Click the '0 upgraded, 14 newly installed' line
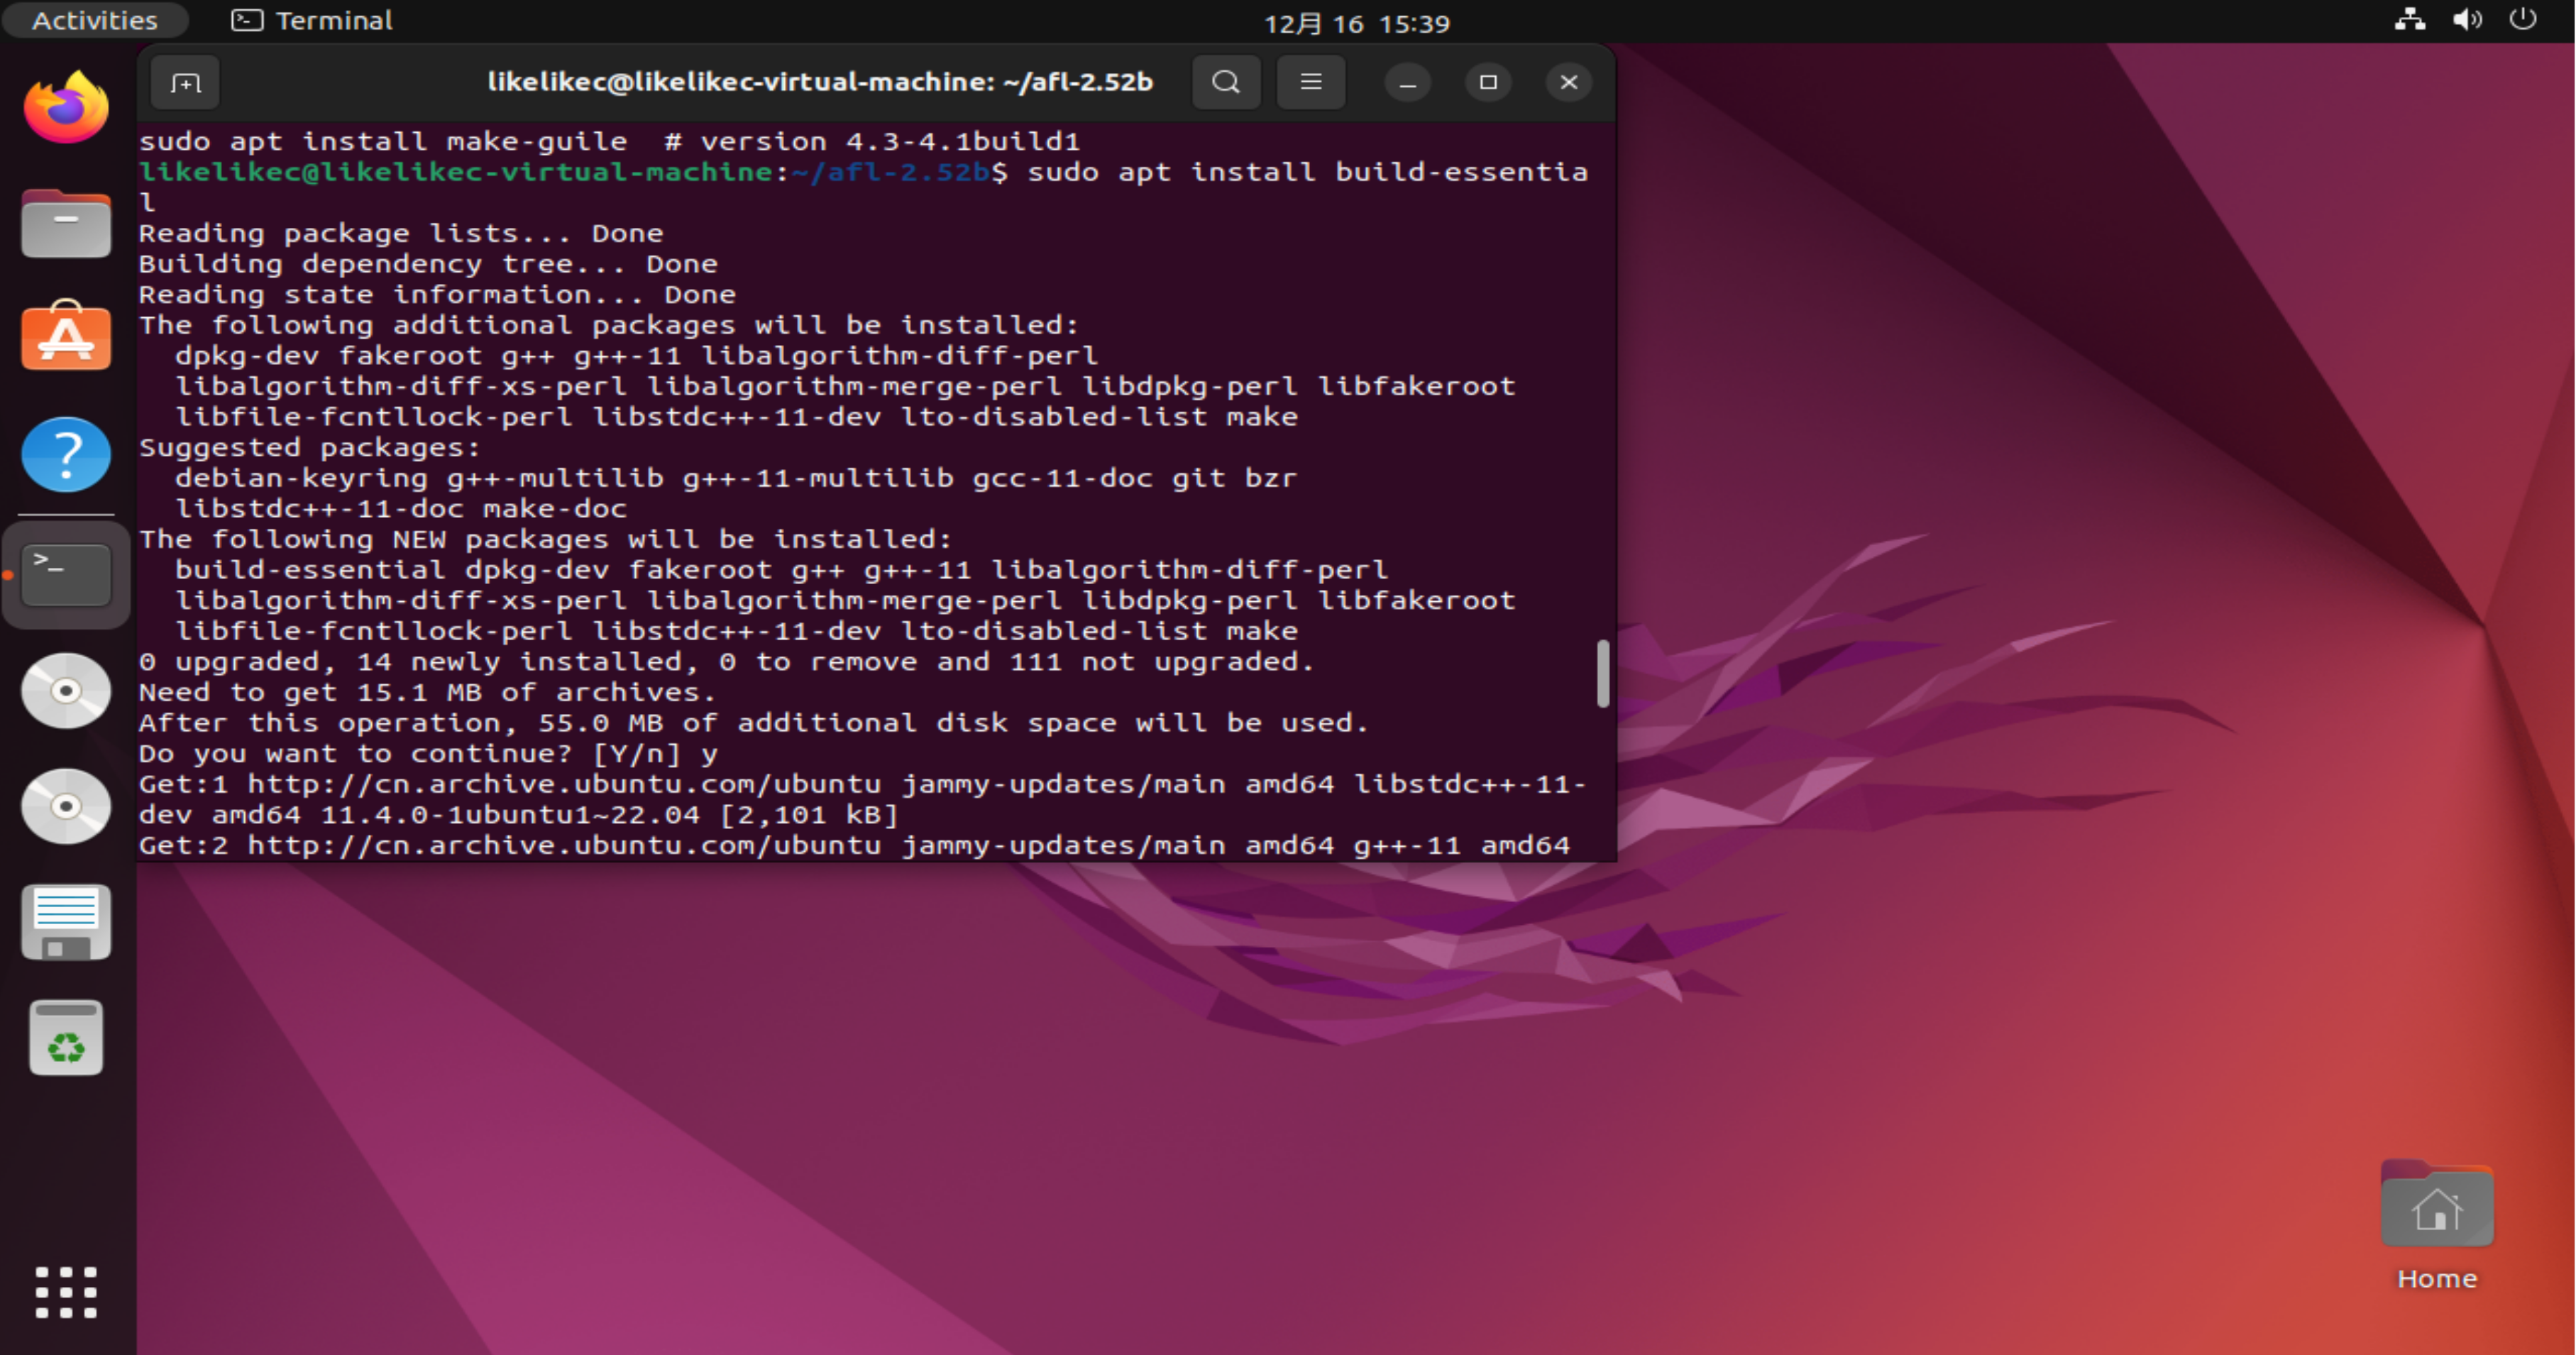The image size is (2576, 1355). pos(726,662)
